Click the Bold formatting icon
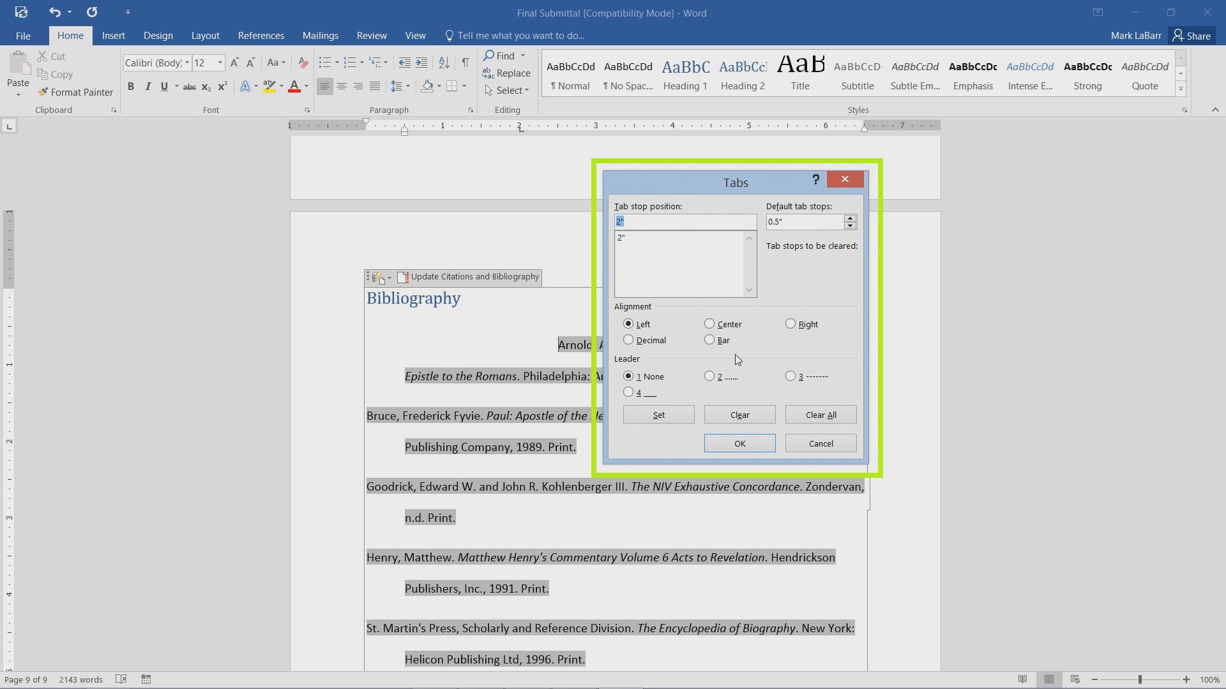The image size is (1226, 689). click(130, 87)
